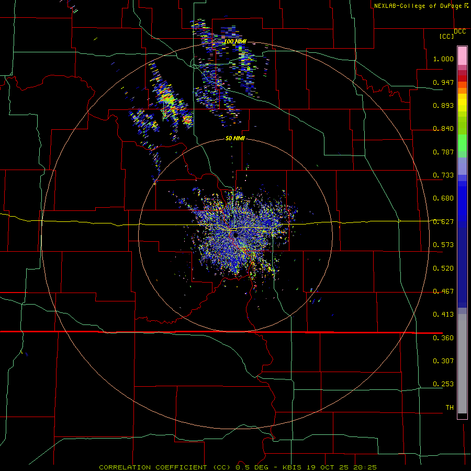
Task: Click the radar site center dot
Action: point(235,235)
